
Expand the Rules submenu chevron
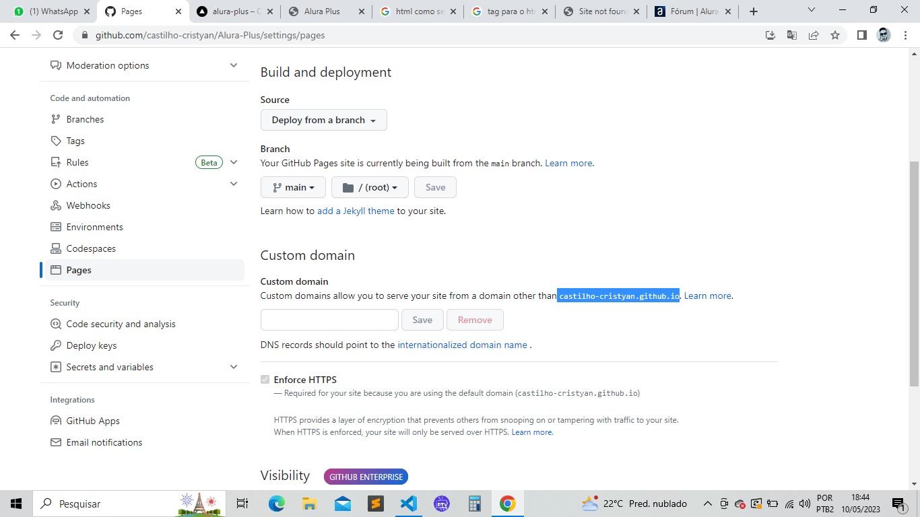click(x=234, y=162)
